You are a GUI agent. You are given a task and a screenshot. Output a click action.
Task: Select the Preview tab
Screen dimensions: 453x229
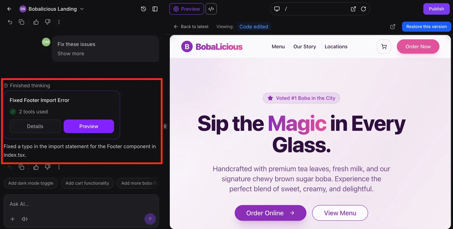coord(187,9)
